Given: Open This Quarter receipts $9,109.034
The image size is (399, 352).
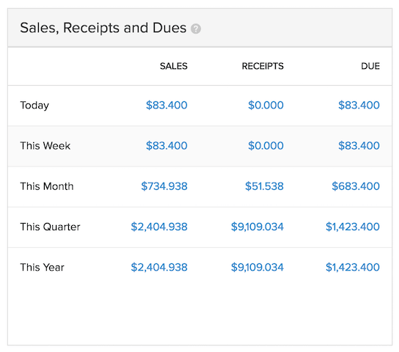Looking at the screenshot, I should pyautogui.click(x=257, y=227).
